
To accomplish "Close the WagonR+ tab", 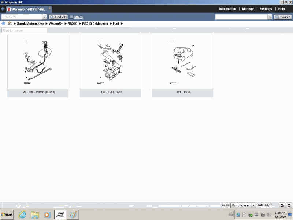I will [49, 8].
